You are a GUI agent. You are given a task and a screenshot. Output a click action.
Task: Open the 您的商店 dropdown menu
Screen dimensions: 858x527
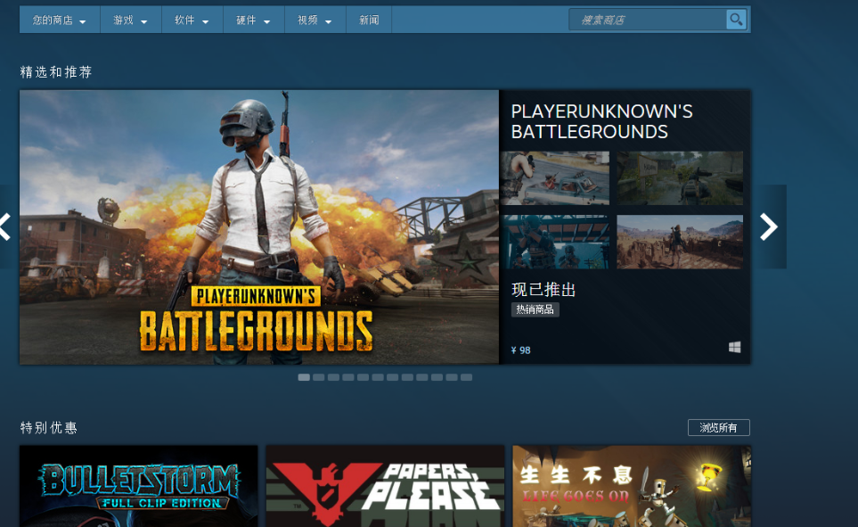point(60,21)
